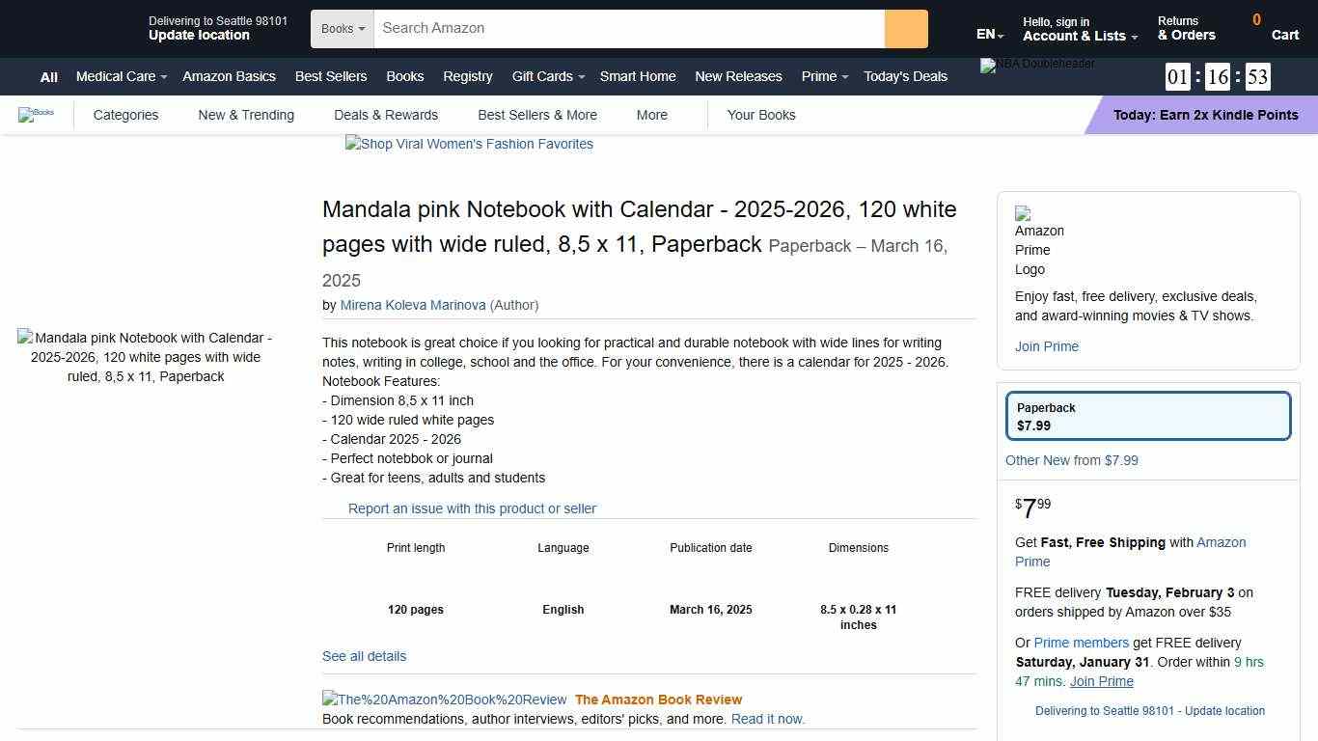
Task: Open the Medical Care dropdown menu
Action: coord(121,76)
